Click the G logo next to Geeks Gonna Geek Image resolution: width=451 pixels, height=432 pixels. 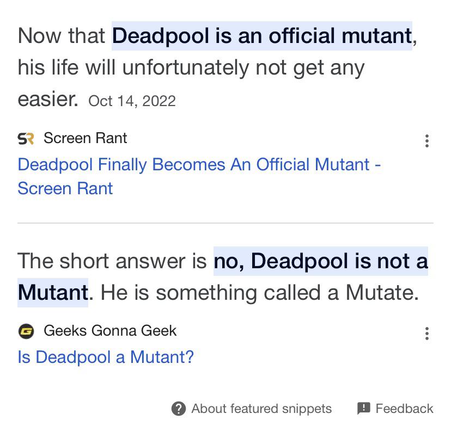pos(26,331)
